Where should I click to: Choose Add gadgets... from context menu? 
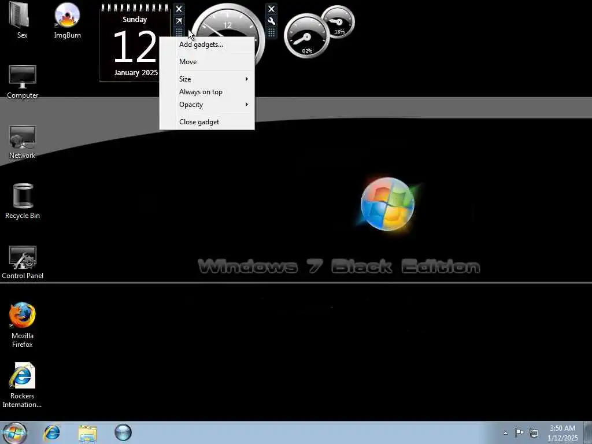tap(207, 45)
